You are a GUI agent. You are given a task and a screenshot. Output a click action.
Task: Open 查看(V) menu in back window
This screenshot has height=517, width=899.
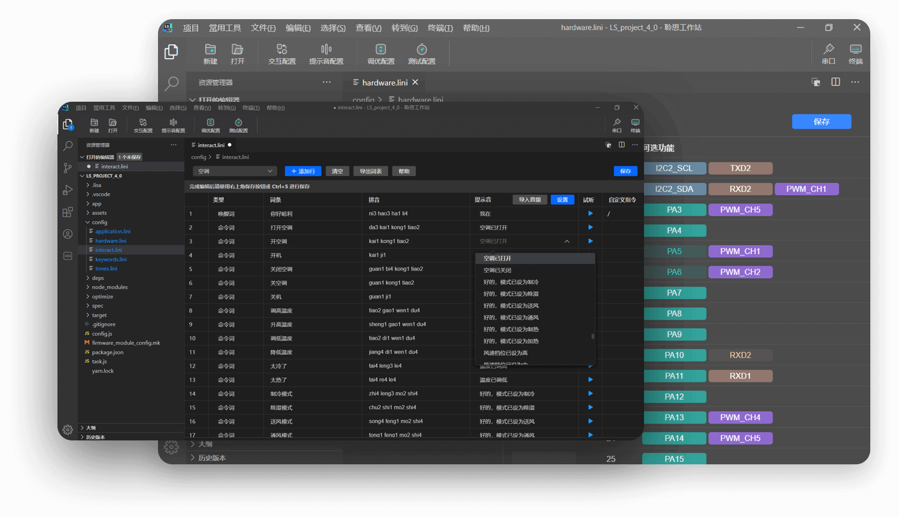pyautogui.click(x=368, y=28)
